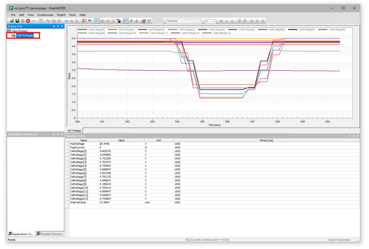Open project file with the folder icon
This screenshot has width=369, height=249.
[12, 21]
